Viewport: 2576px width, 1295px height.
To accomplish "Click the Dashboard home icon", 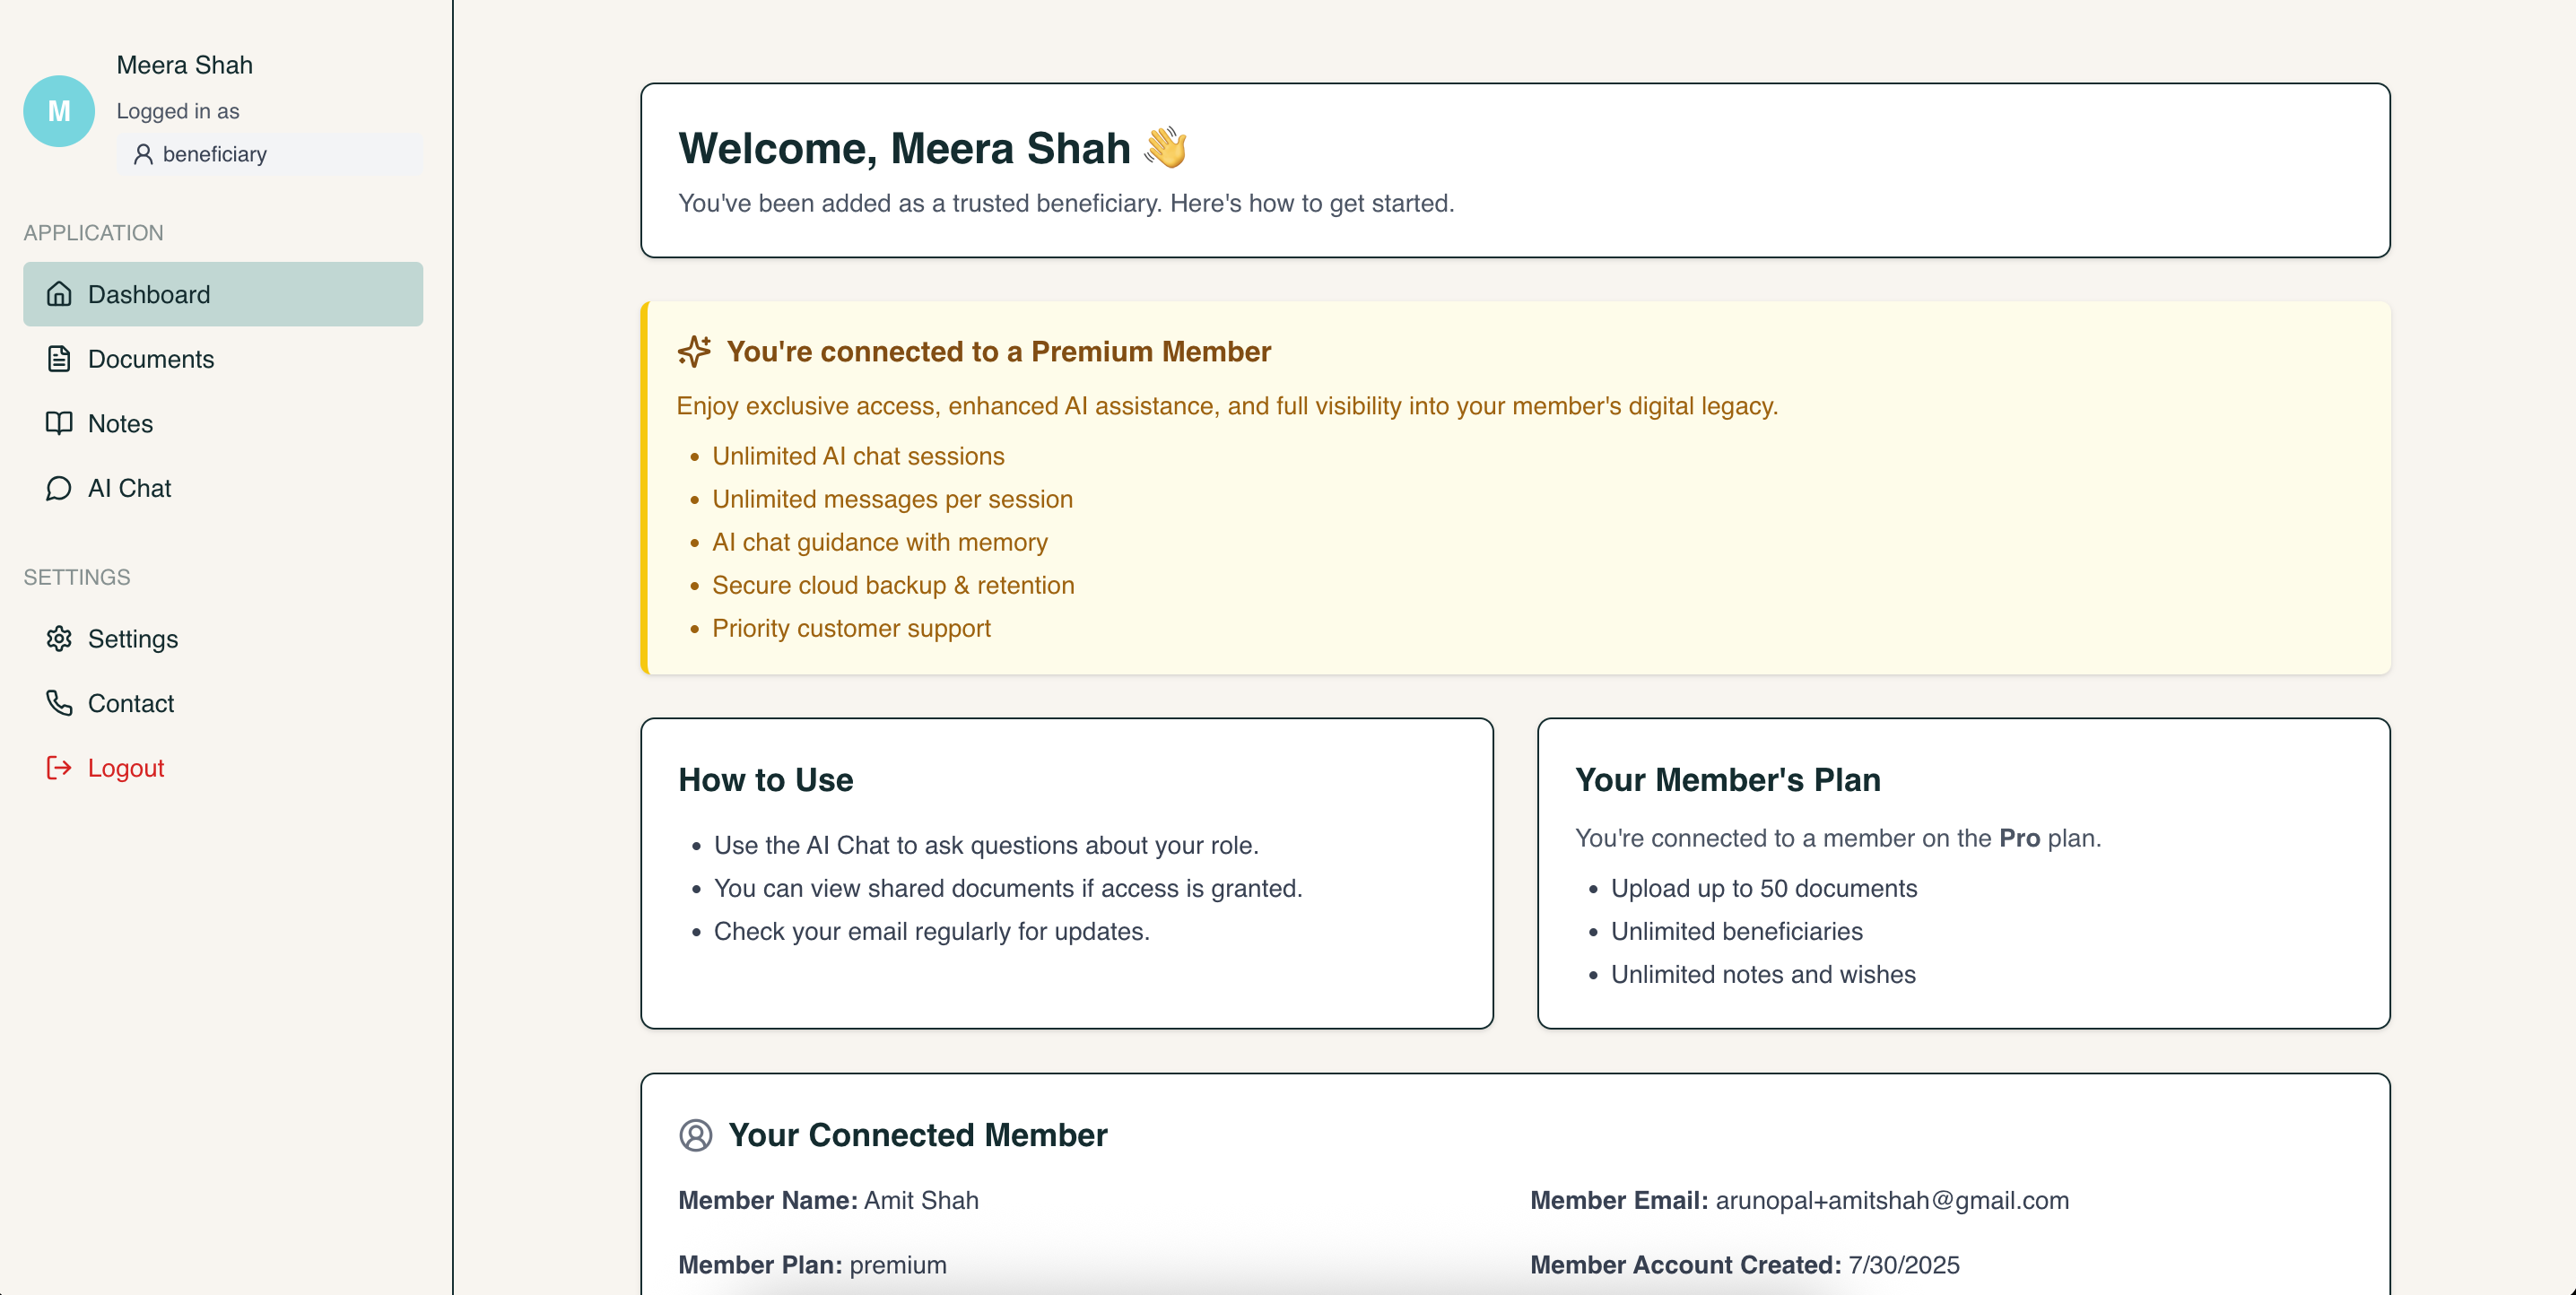I will [x=59, y=294].
